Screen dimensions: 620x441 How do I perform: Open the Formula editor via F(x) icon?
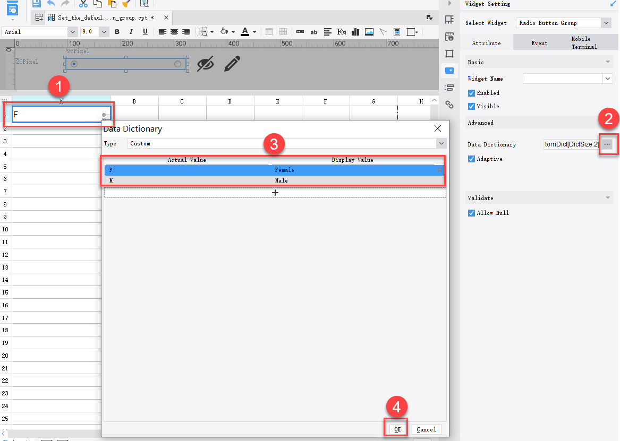pyautogui.click(x=341, y=32)
